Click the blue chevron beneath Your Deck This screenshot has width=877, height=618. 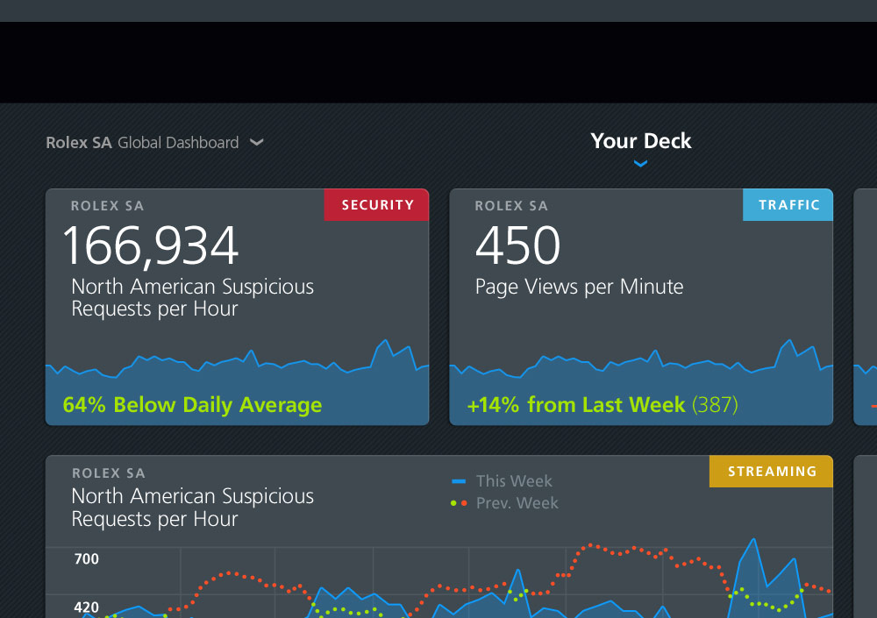[x=640, y=163]
